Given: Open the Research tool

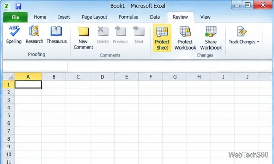Looking at the screenshot, I should tap(34, 35).
